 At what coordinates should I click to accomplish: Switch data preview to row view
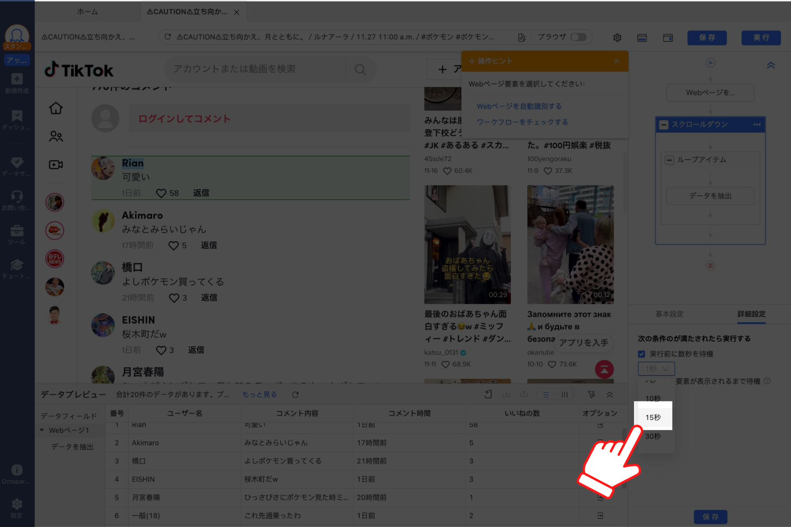tap(546, 395)
